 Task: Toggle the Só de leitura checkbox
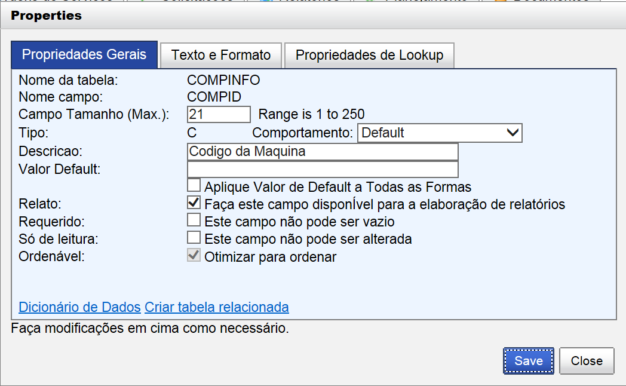coord(194,237)
